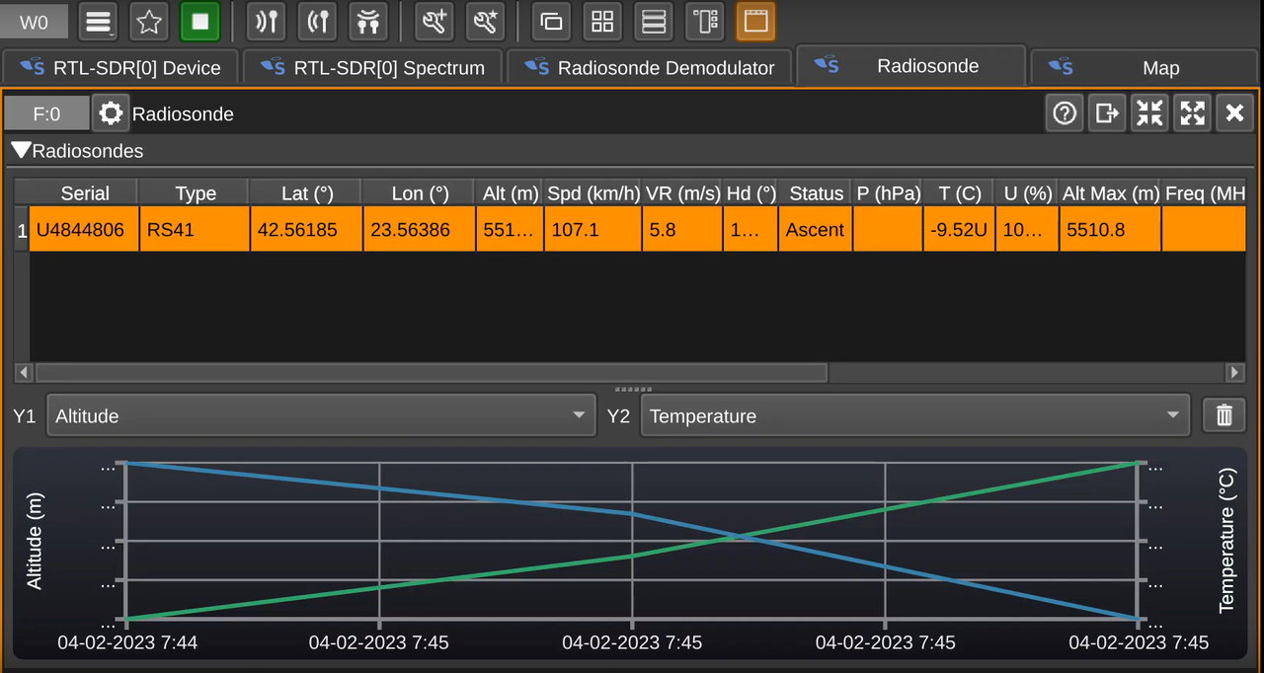Screen dimensions: 1264x673
Task: Open the Y1 Altitude dropdown
Action: click(x=321, y=415)
